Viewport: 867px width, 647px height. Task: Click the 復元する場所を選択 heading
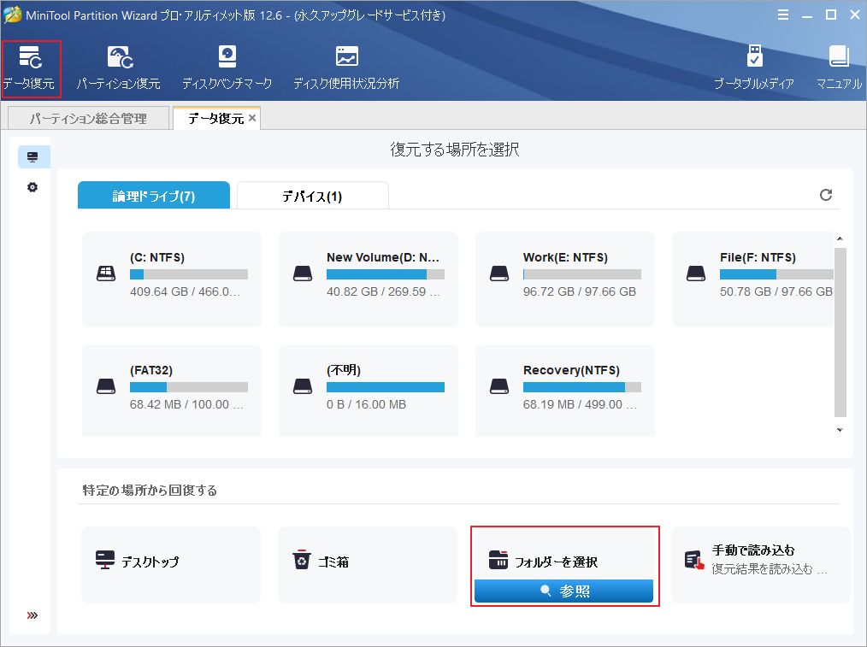(x=455, y=150)
